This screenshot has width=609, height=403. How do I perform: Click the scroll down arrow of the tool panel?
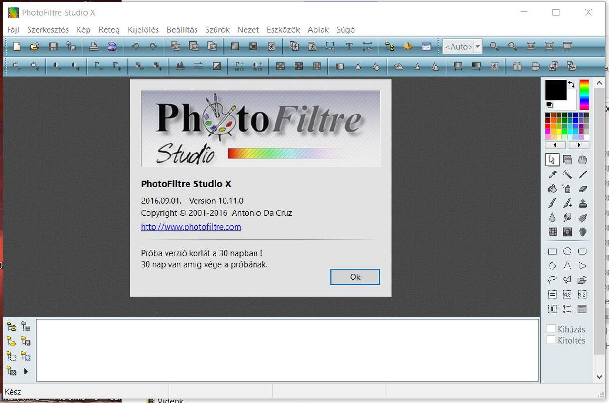(x=599, y=377)
